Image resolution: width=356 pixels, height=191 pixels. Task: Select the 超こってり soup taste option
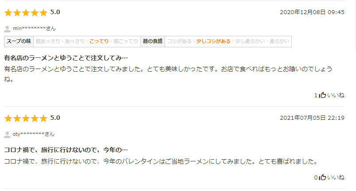click(x=126, y=41)
